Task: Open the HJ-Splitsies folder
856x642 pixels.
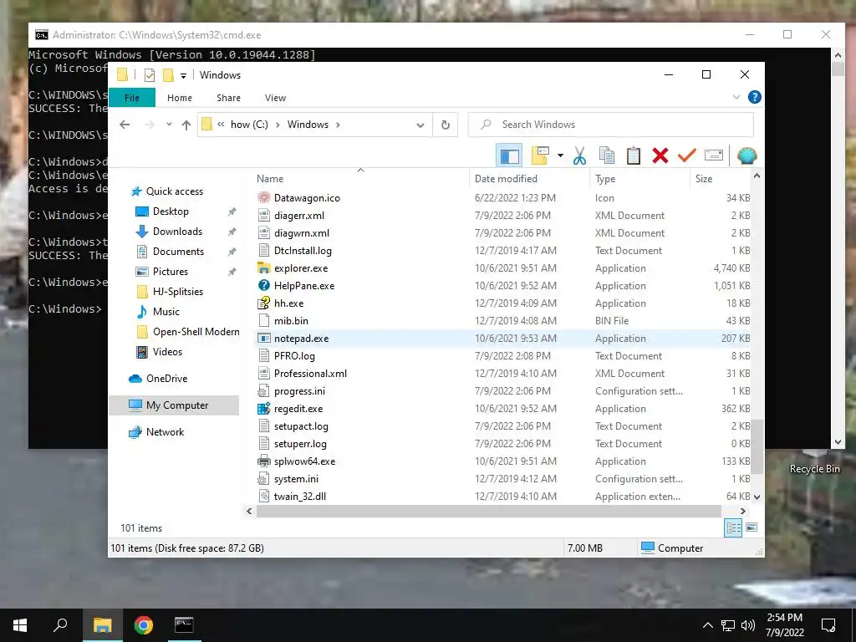Action: 178,292
